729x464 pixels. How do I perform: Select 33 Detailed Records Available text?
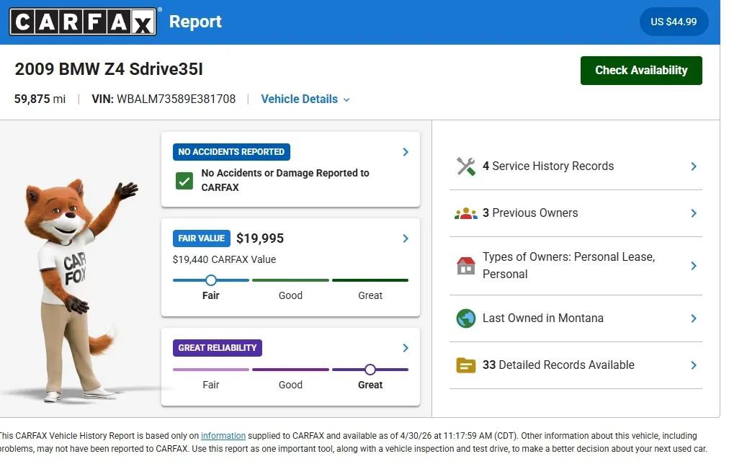coord(558,365)
